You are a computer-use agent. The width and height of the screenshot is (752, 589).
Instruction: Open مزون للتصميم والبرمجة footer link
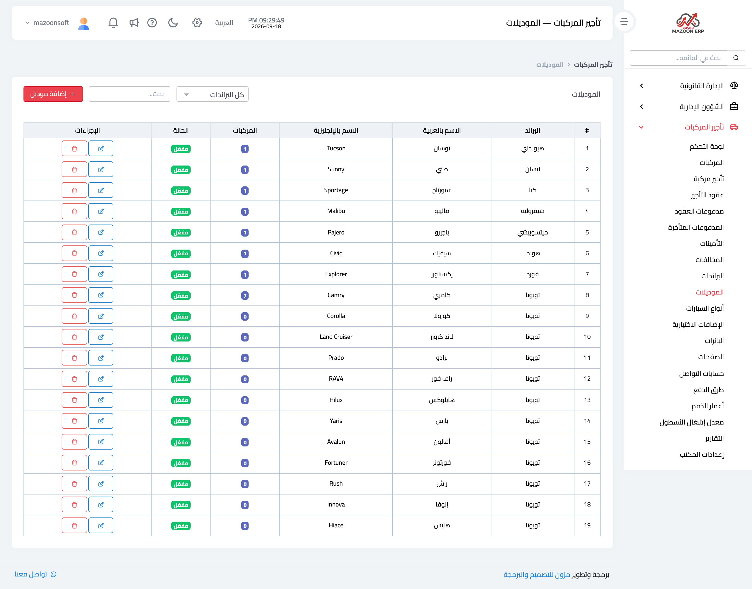537,575
